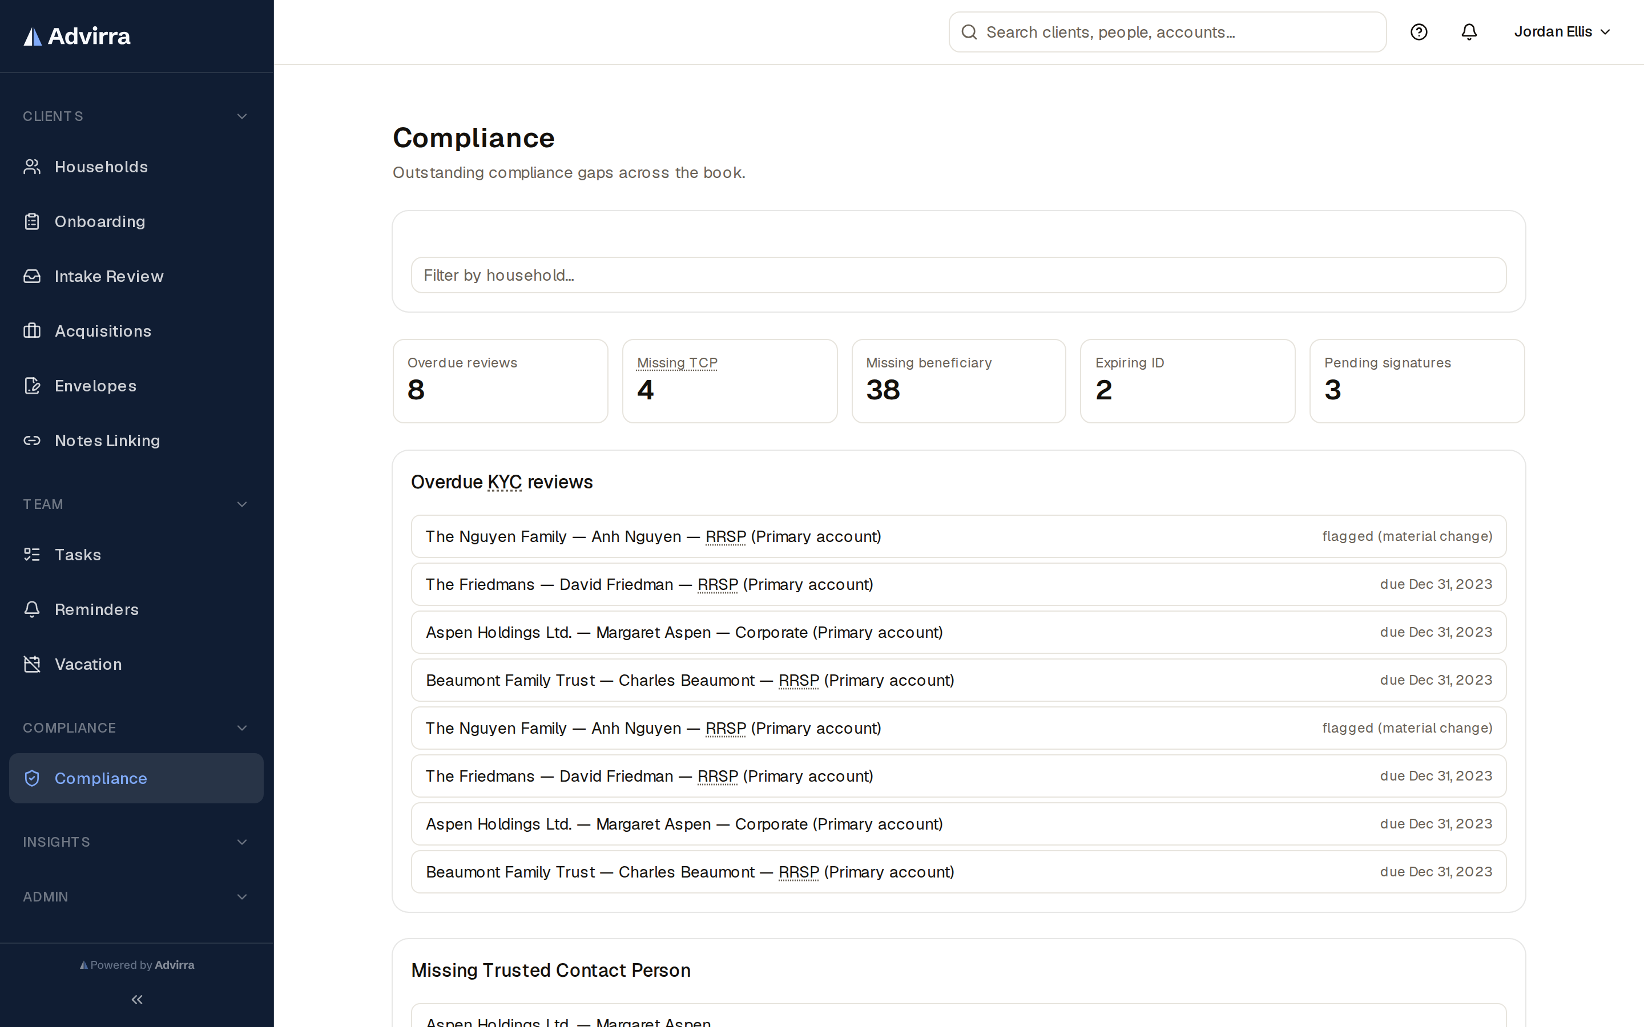This screenshot has width=1644, height=1027.
Task: Open first Aspen Holdings Margaret Aspen row
Action: point(958,632)
